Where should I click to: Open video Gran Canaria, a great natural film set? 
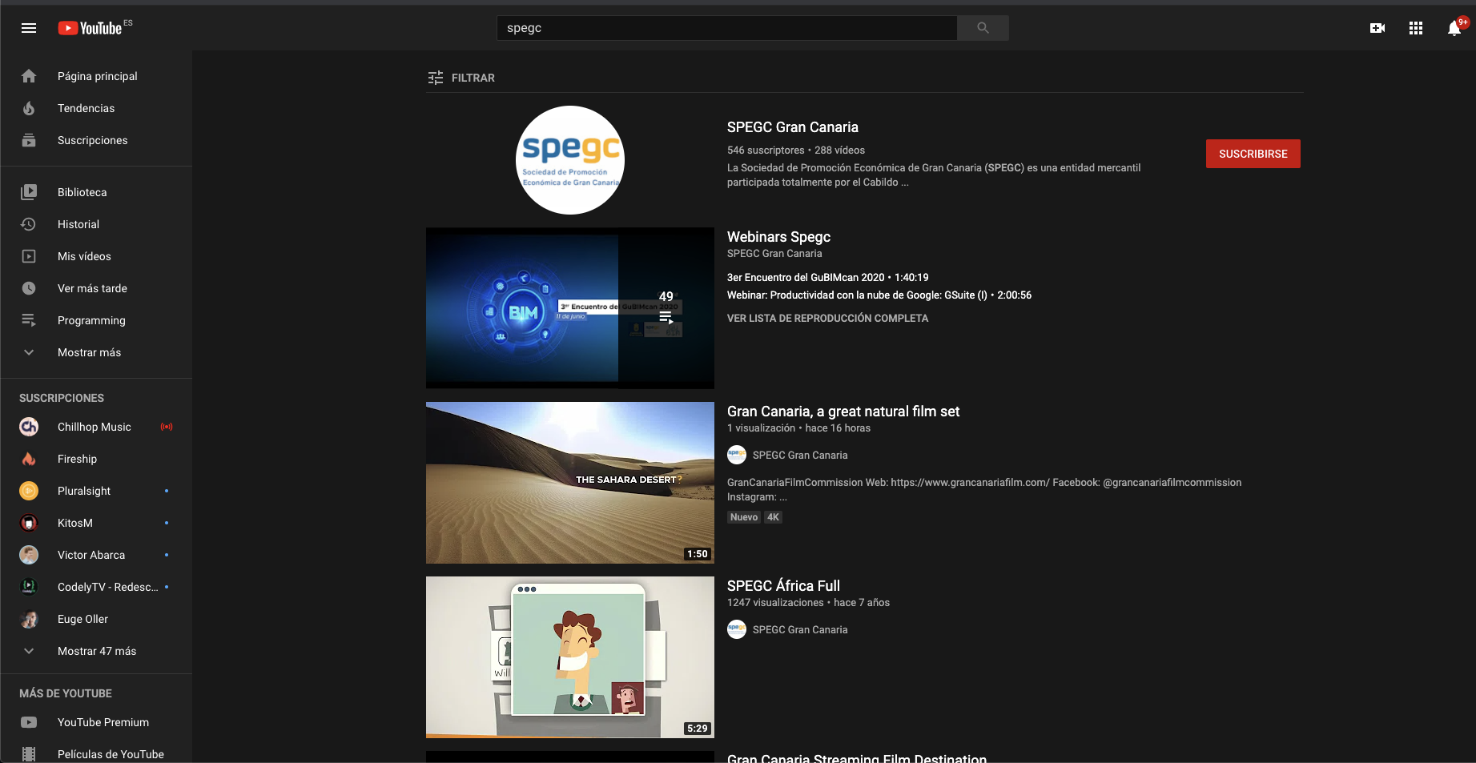click(843, 412)
